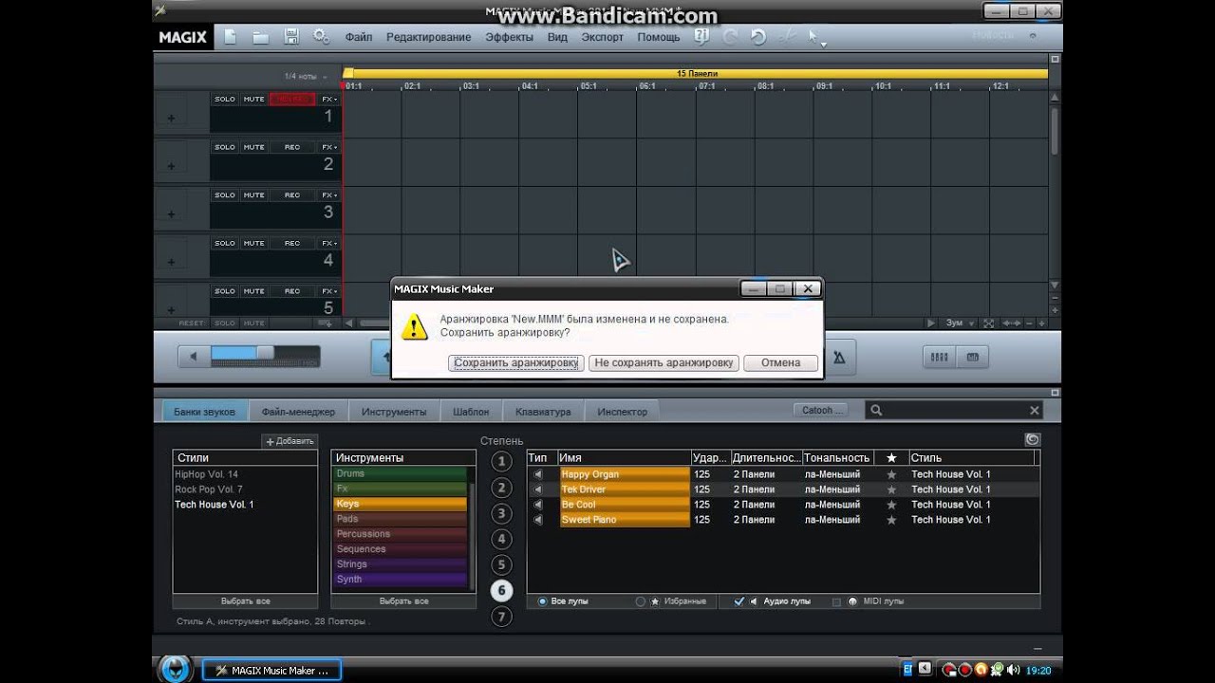Mute track 4
The height and width of the screenshot is (683, 1215).
(x=253, y=244)
